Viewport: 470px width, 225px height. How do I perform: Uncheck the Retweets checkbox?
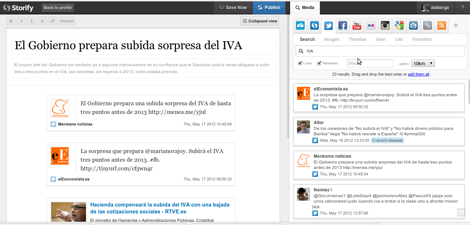[319, 63]
